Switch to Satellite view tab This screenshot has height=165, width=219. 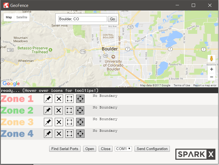click(22, 17)
